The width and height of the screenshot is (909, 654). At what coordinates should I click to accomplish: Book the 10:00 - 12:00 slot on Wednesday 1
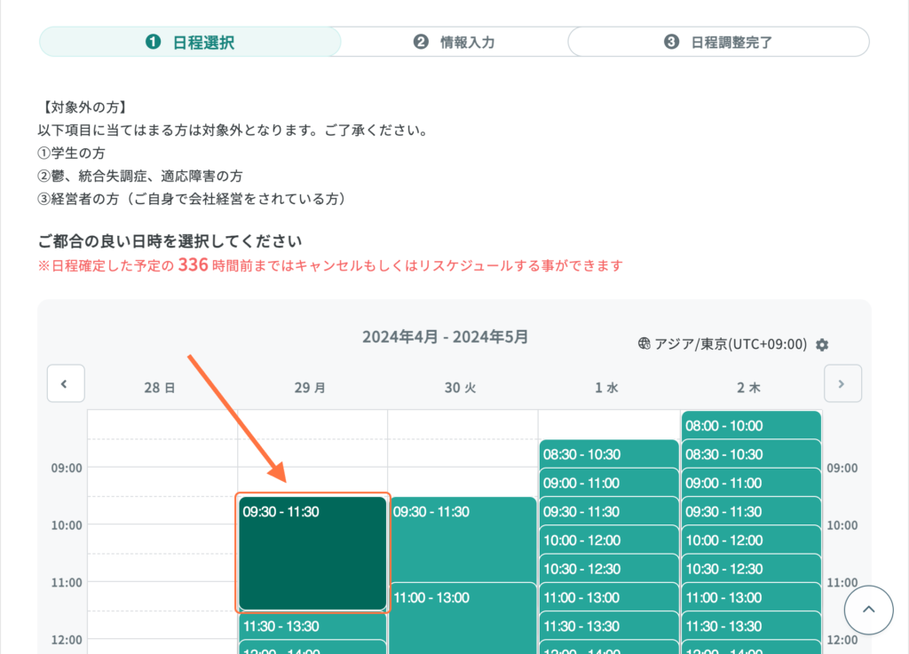coord(608,540)
